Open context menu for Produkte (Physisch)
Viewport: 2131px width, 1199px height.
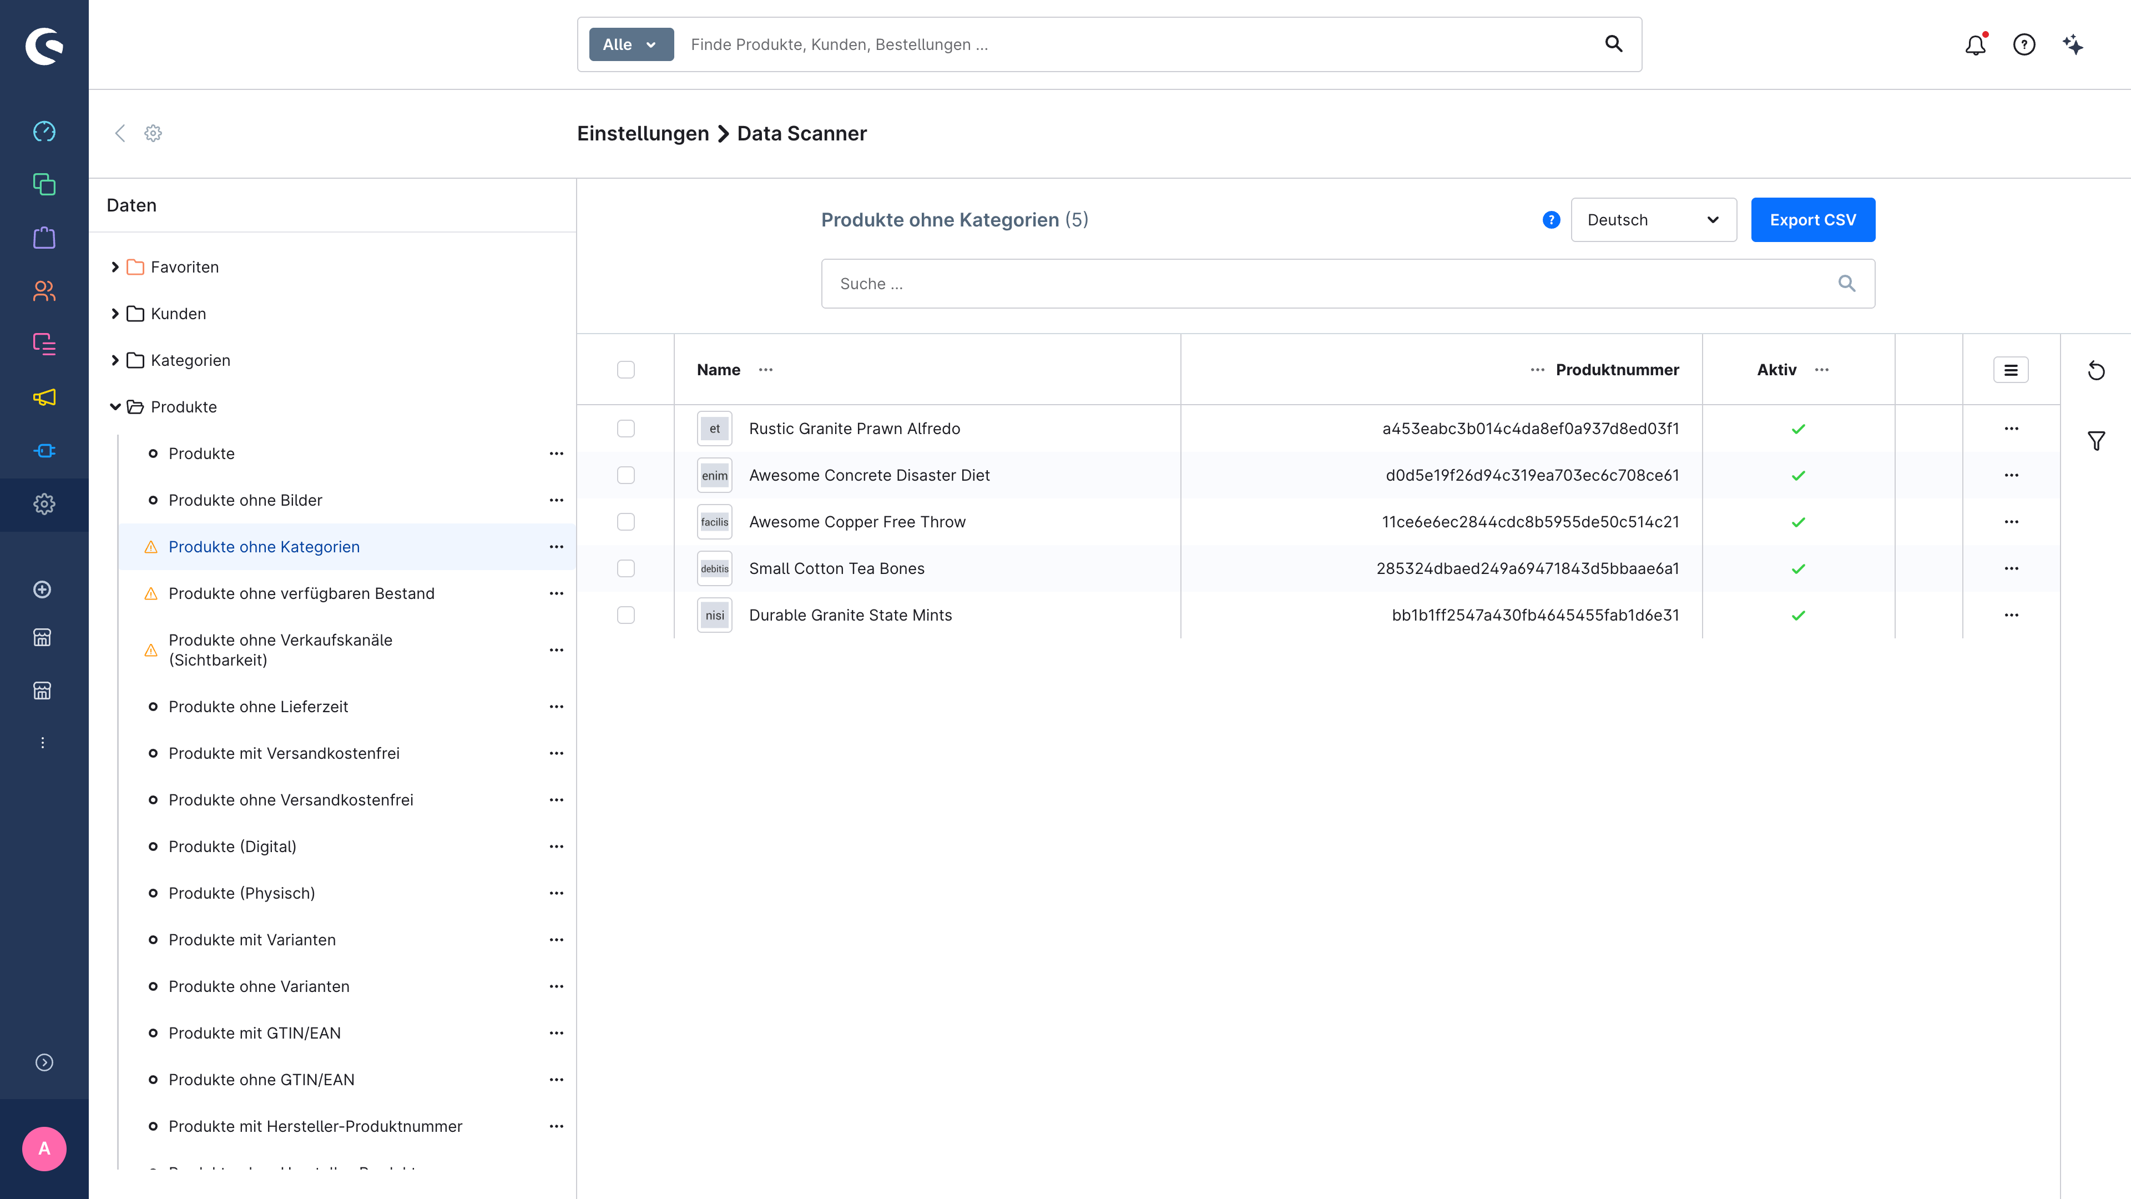point(557,893)
